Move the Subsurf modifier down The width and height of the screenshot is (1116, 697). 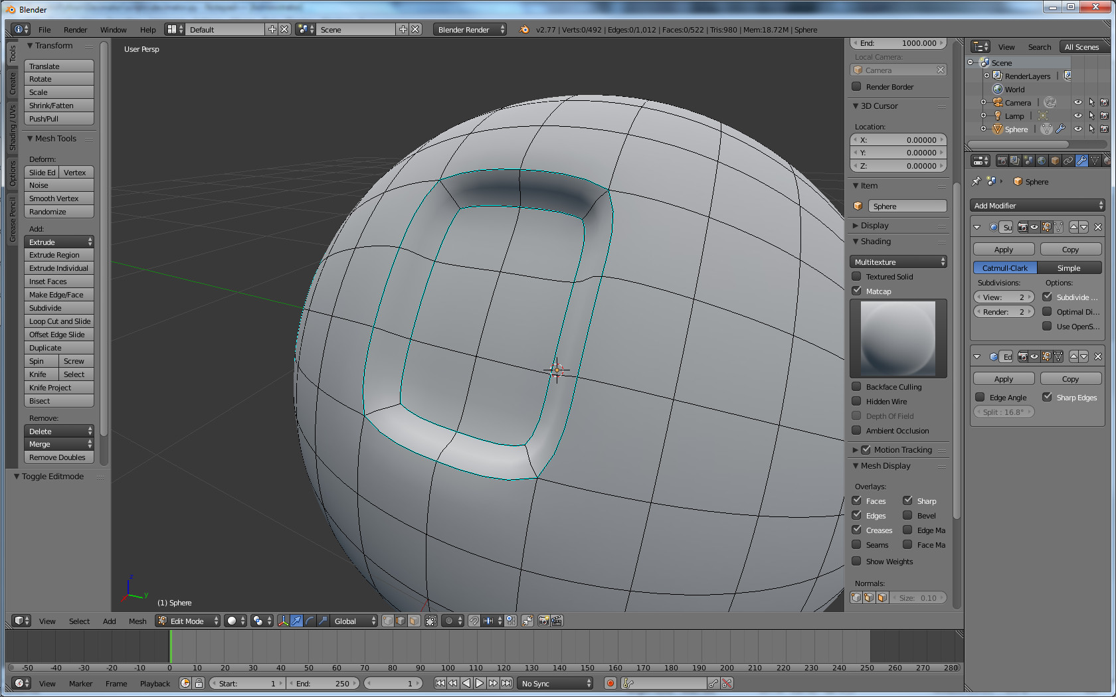pyautogui.click(x=1084, y=227)
